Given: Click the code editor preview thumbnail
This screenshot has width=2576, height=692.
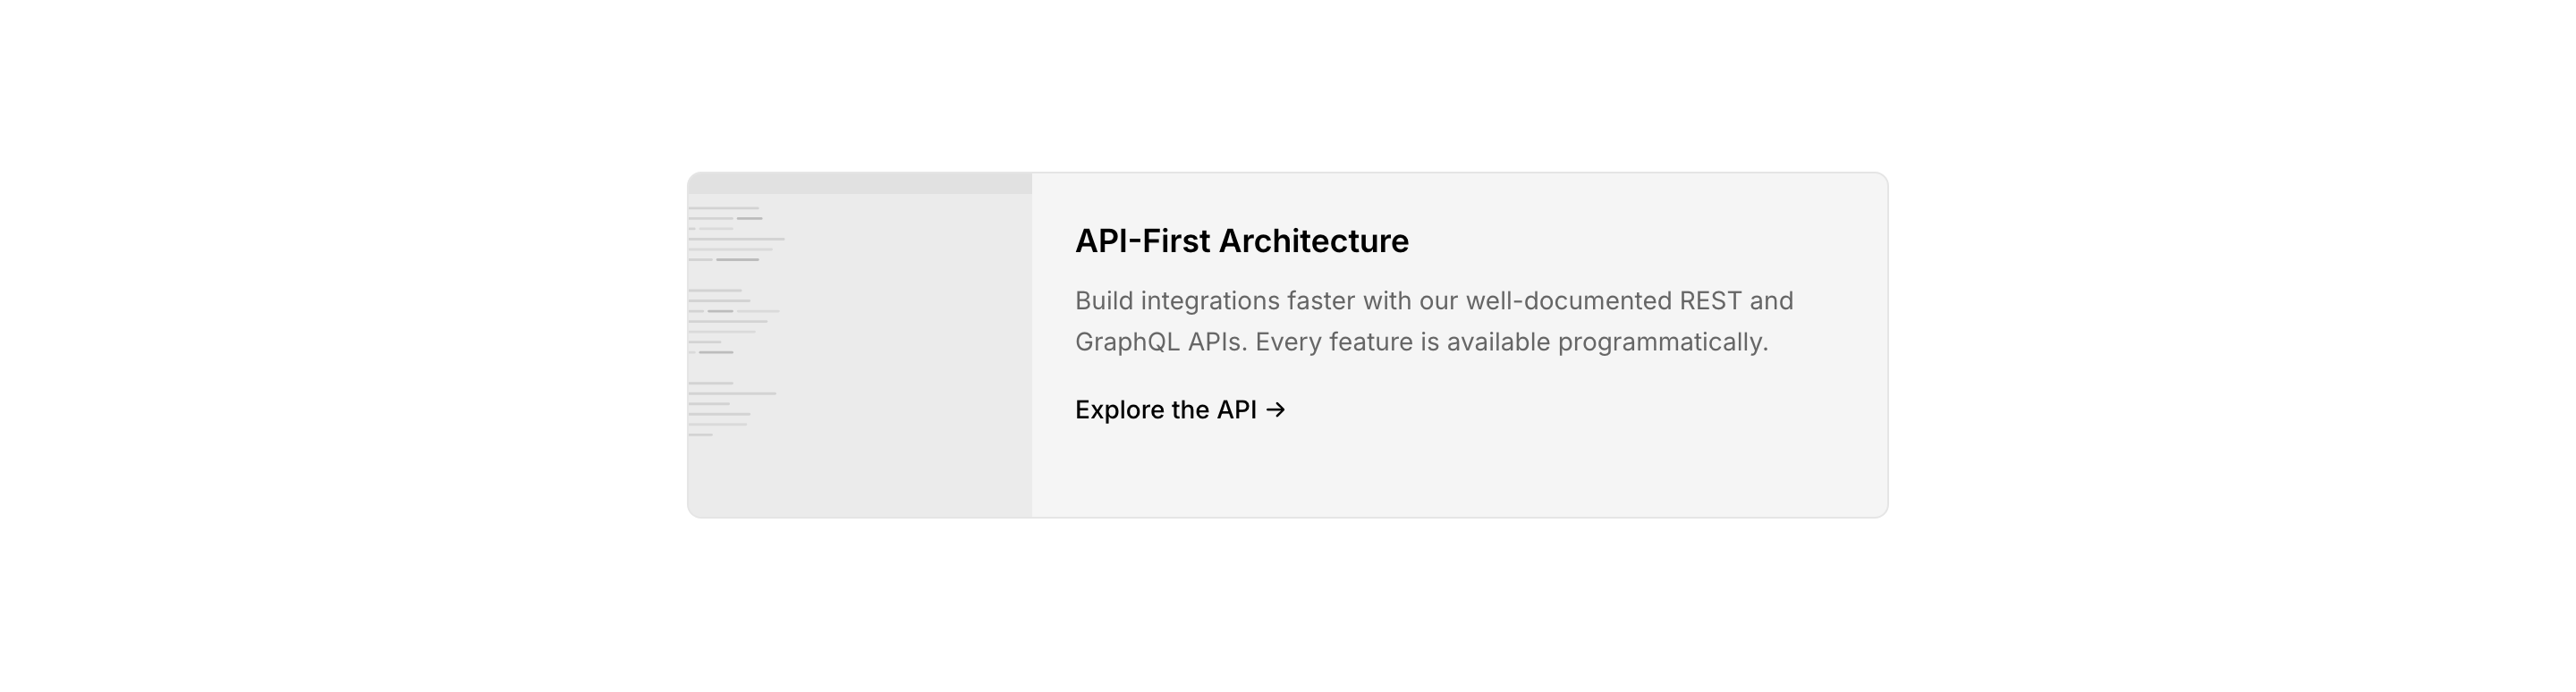Looking at the screenshot, I should coord(860,345).
